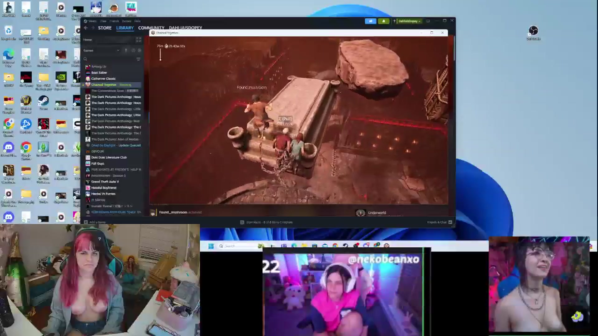Switch to the LIBRARY tab in Steam
The image size is (598, 336).
pyautogui.click(x=125, y=28)
